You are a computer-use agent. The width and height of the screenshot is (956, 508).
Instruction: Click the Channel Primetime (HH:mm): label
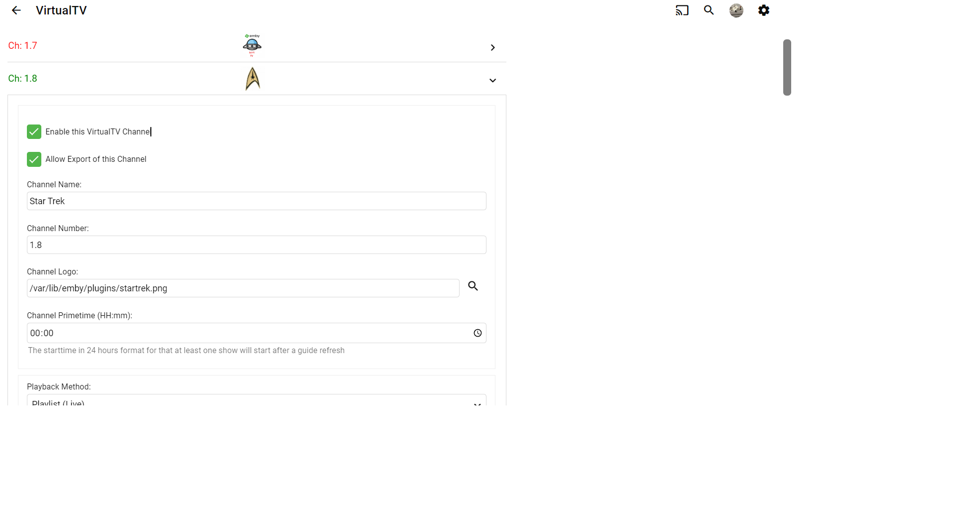click(80, 316)
